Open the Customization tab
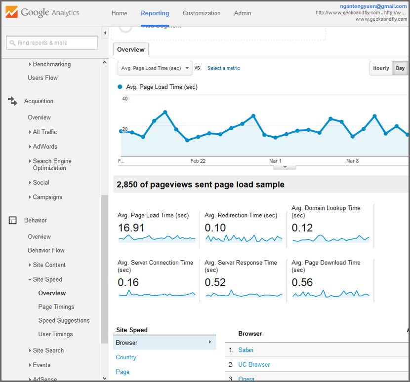Screen dimensions: 410x382 point(201,13)
